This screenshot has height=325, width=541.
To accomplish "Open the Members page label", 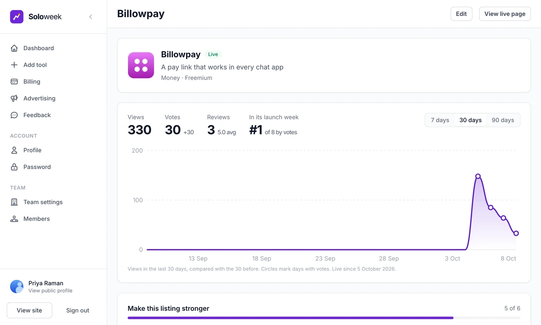I will click(x=36, y=219).
